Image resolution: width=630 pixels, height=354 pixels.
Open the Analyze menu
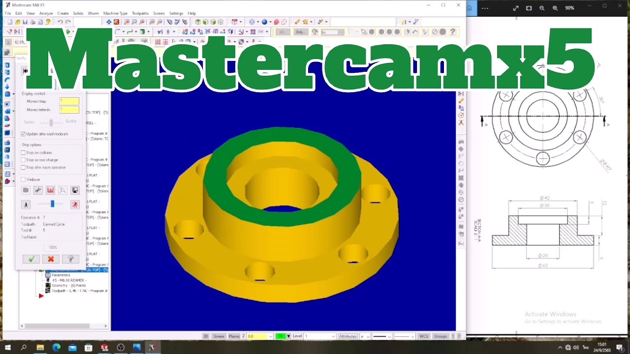coord(46,13)
